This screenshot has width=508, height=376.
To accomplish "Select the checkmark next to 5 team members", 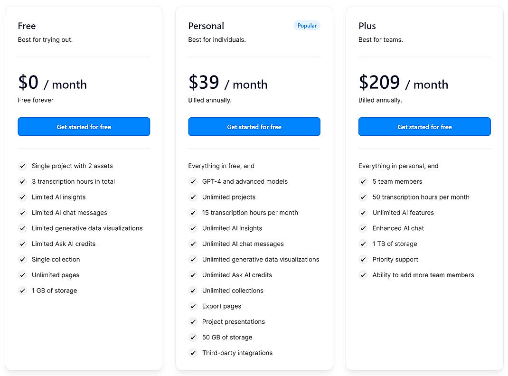I will (x=363, y=181).
